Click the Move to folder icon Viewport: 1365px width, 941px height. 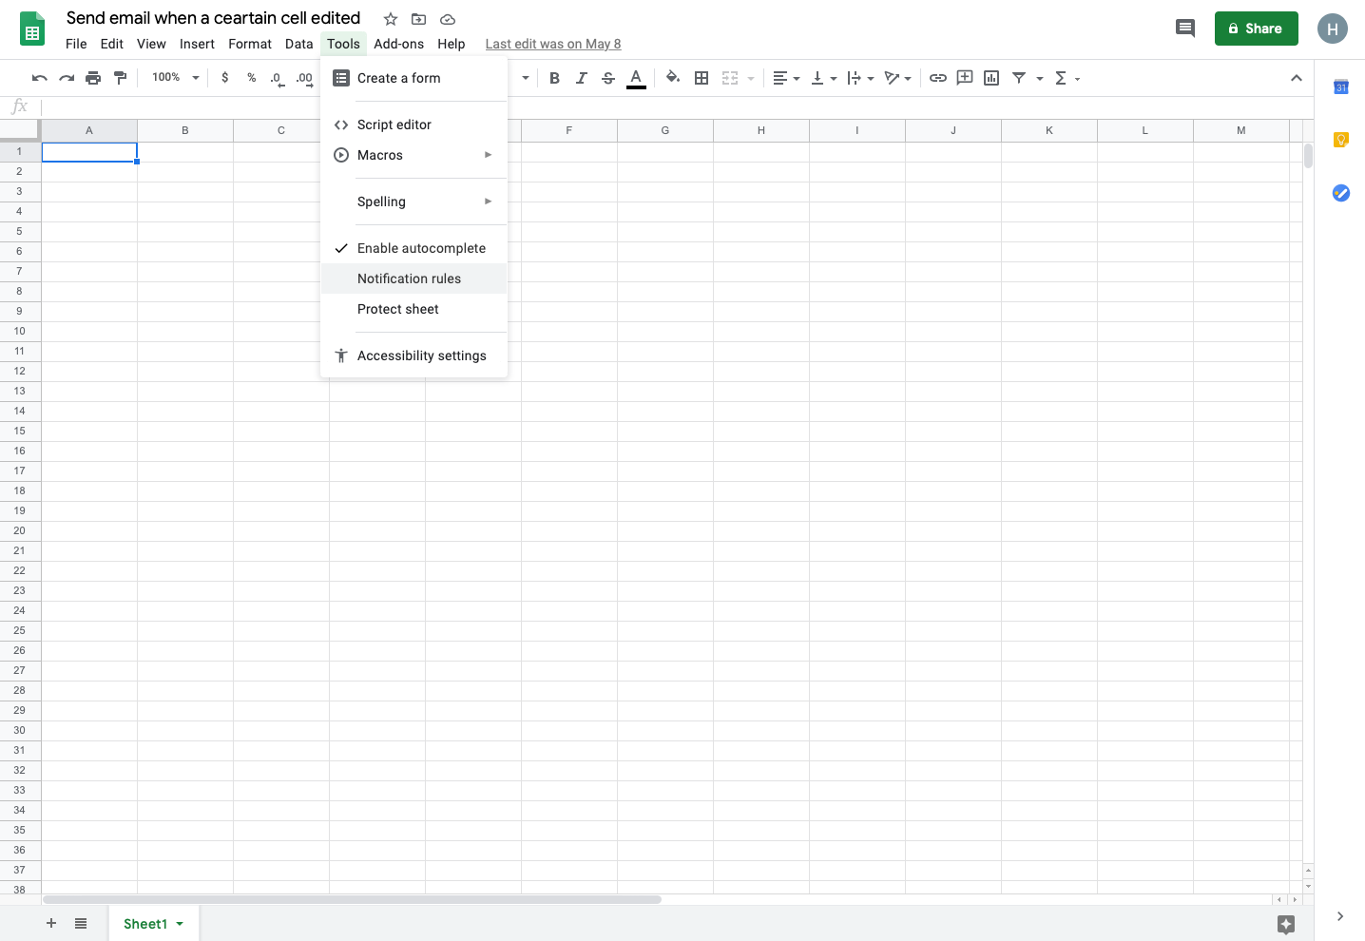[x=418, y=19]
